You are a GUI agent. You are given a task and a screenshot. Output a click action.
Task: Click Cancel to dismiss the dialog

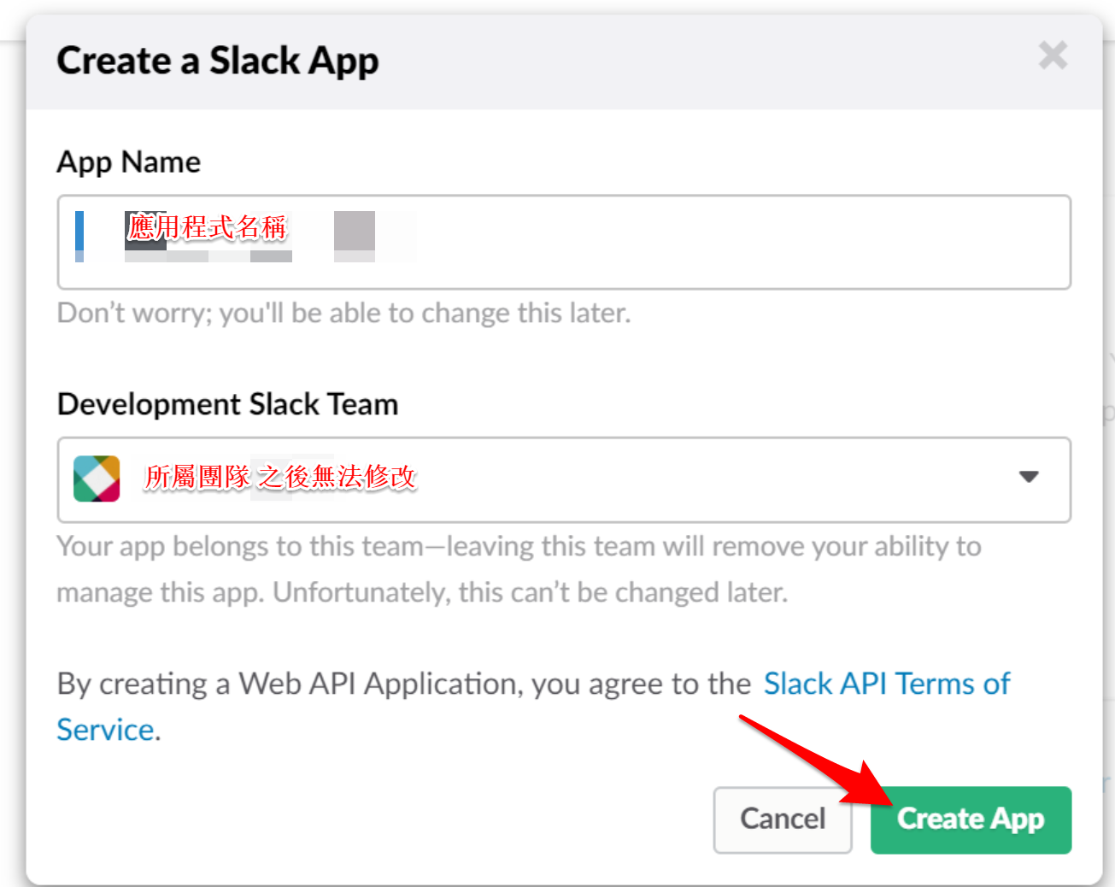coord(782,819)
